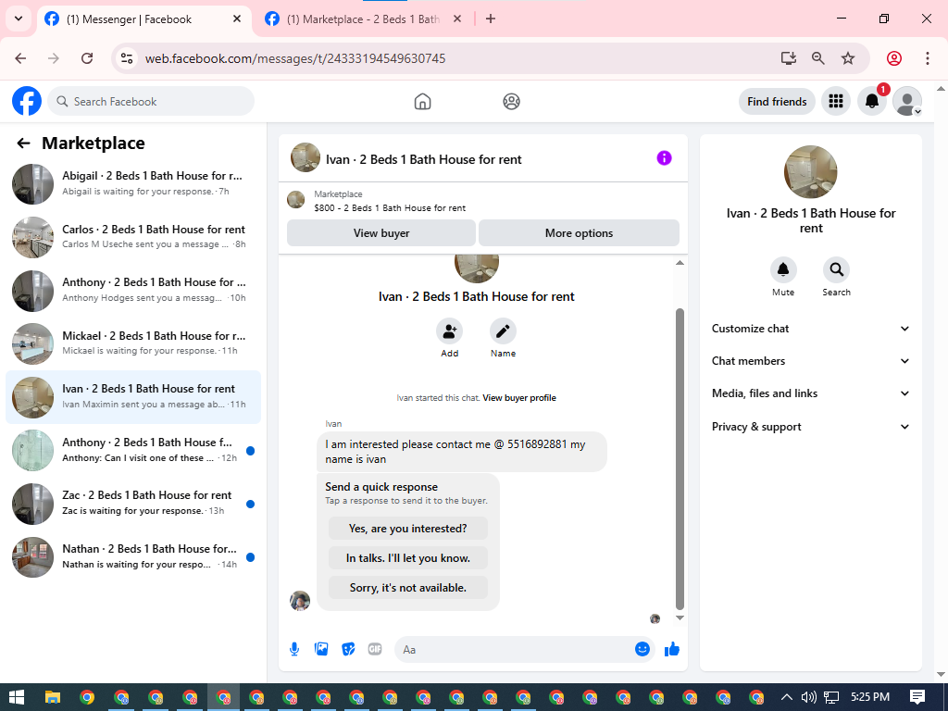The width and height of the screenshot is (948, 711).
Task: View site information icon in address bar
Action: [127, 58]
